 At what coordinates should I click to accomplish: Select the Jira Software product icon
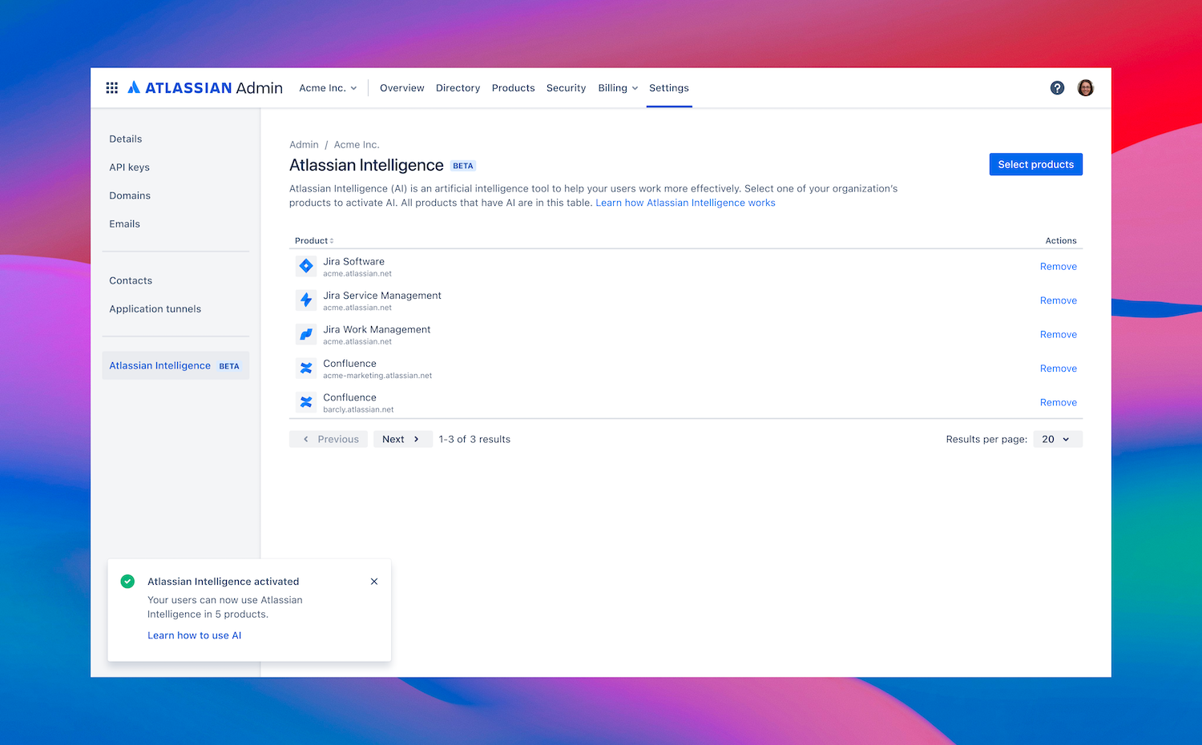tap(305, 265)
